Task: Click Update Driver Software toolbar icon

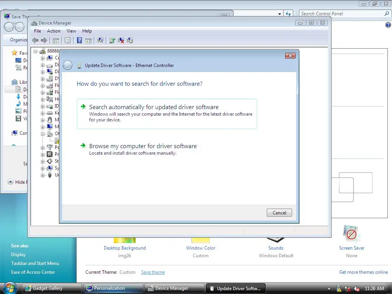Action: point(112,40)
